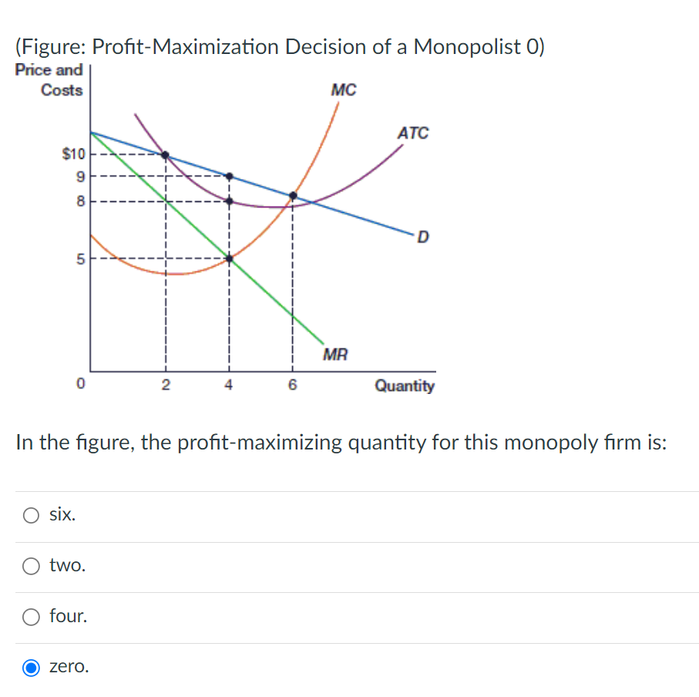Click the number 6 on quantity axis
This screenshot has width=699, height=697.
(292, 385)
